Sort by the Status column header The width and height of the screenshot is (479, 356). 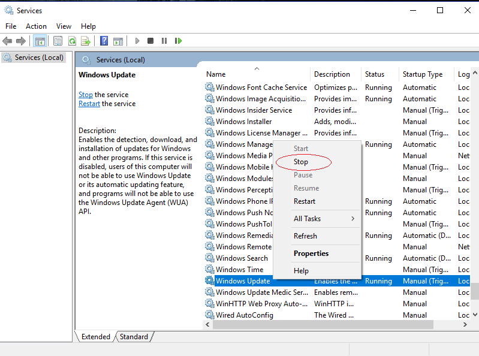pyautogui.click(x=380, y=74)
